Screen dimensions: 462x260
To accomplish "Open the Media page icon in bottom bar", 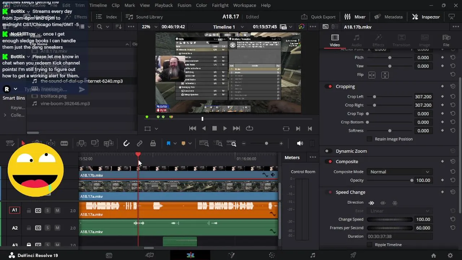I will click(109, 255).
